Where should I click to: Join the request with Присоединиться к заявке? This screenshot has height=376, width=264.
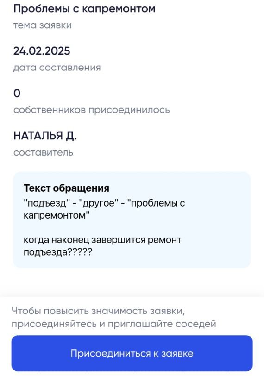coord(132,353)
